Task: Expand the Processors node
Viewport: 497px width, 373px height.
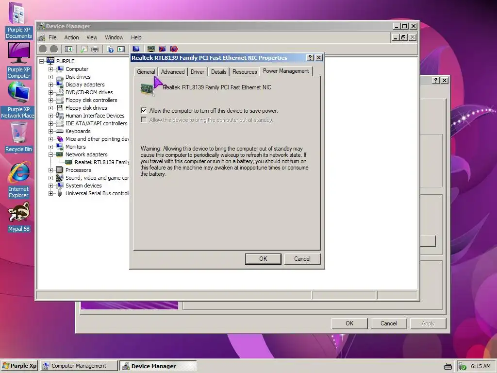Action: click(50, 170)
